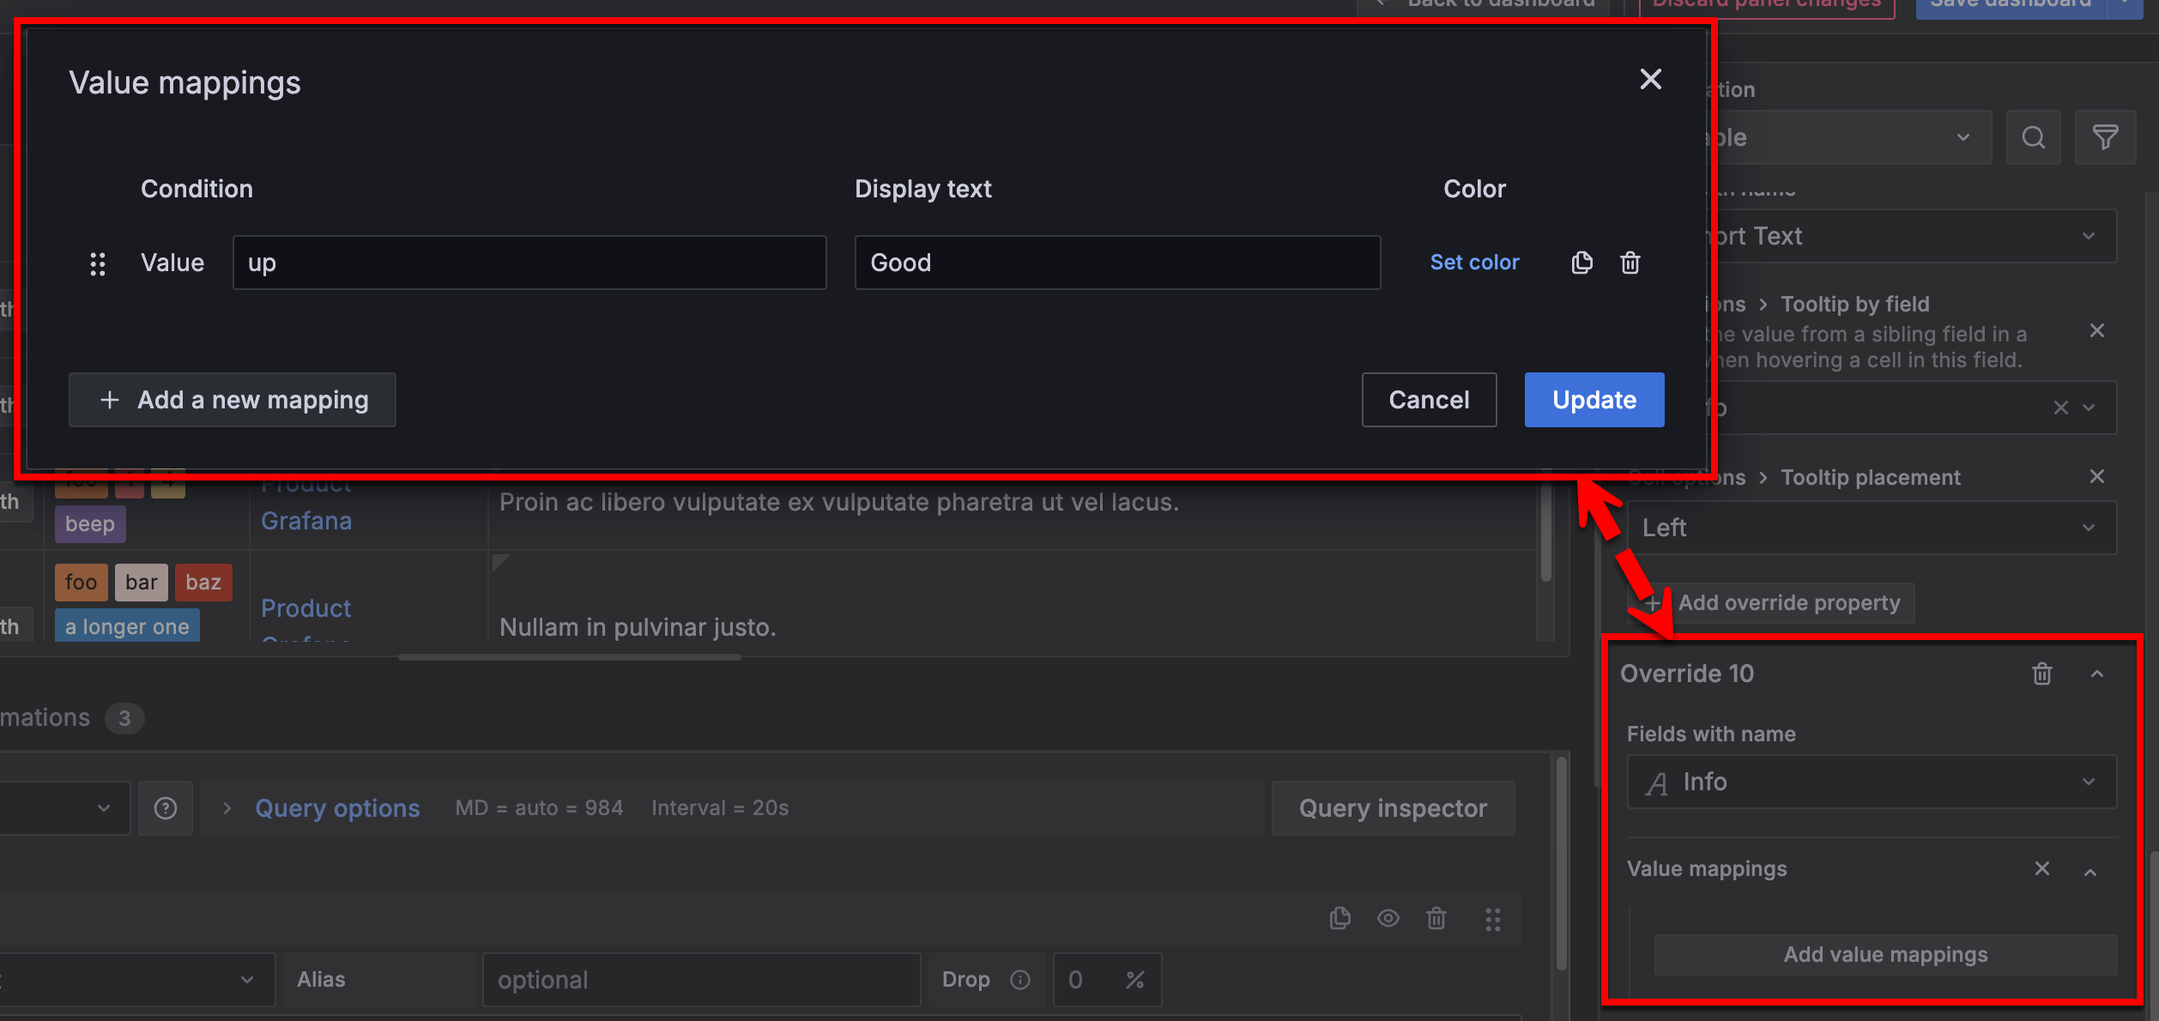Click Add a new mapping

coord(232,400)
